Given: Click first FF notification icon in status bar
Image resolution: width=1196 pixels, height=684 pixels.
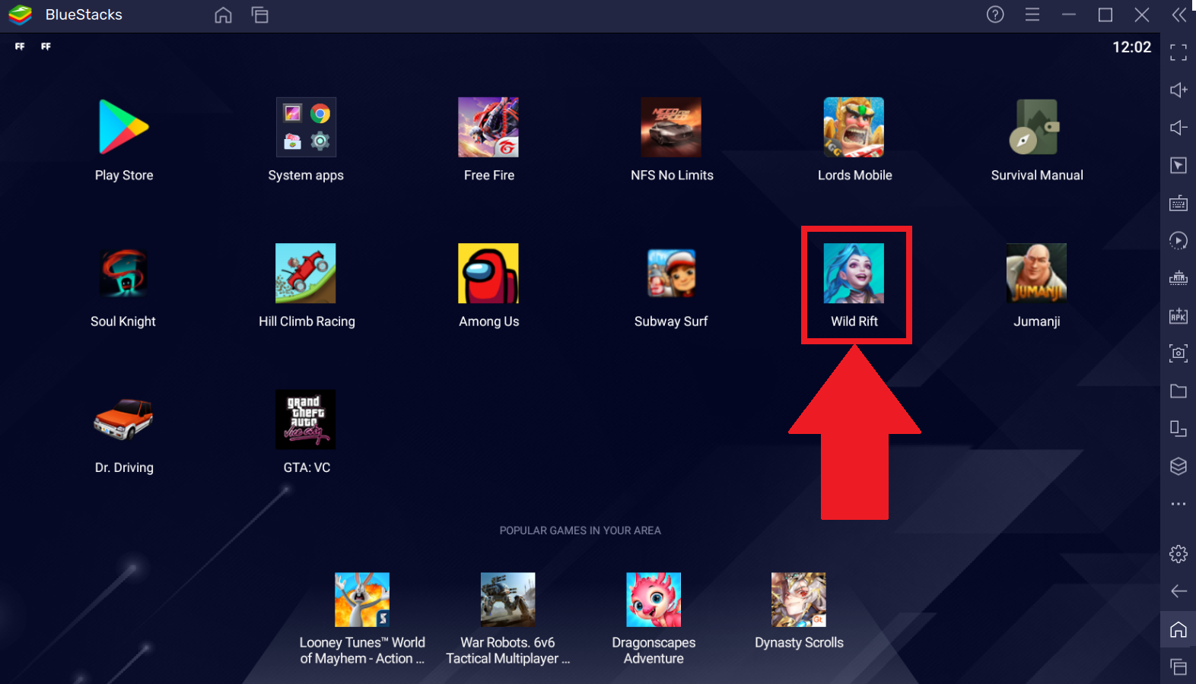Looking at the screenshot, I should 20,46.
